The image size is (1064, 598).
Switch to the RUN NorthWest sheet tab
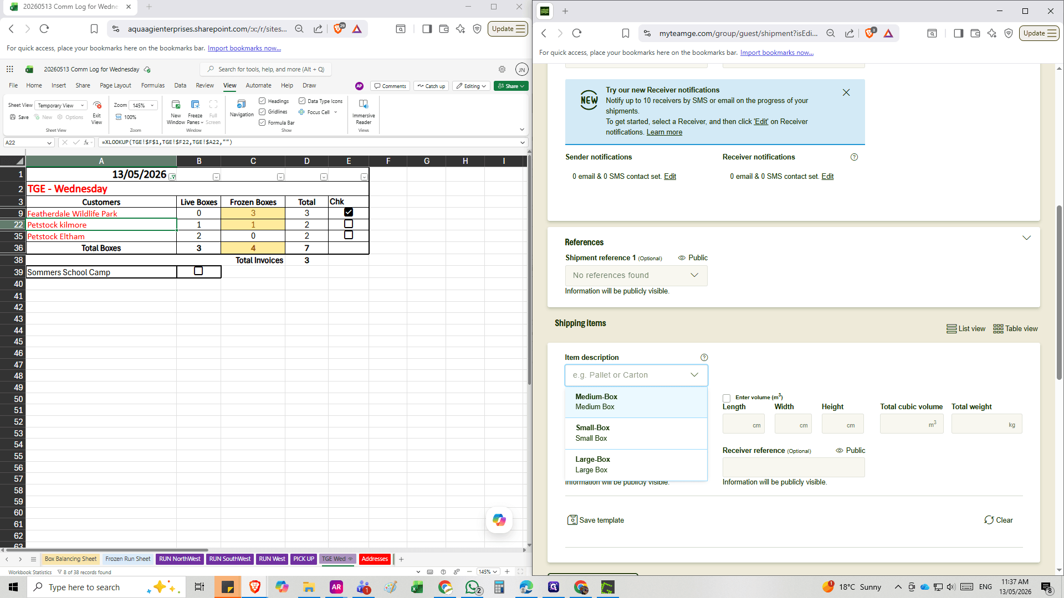pos(180,559)
